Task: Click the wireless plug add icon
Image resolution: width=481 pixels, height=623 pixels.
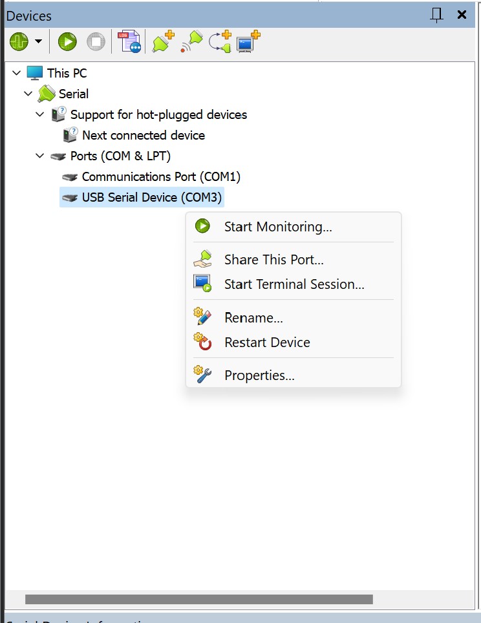Action: 191,43
